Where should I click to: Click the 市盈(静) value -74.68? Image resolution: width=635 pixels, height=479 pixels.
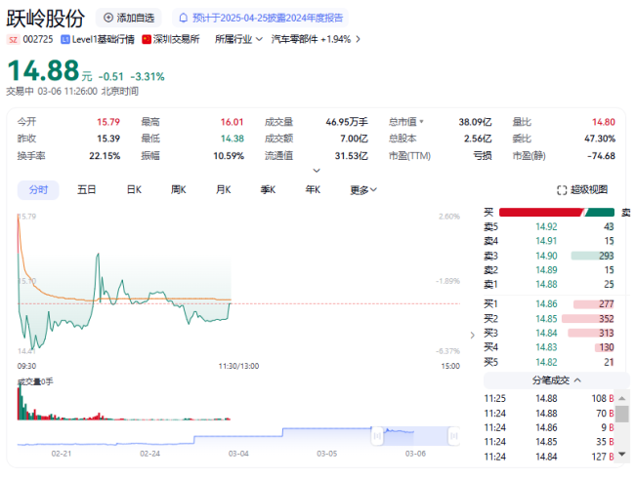pos(601,156)
